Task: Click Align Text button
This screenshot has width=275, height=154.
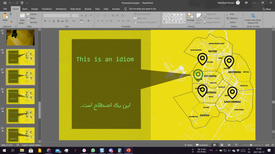Action: tap(141, 18)
